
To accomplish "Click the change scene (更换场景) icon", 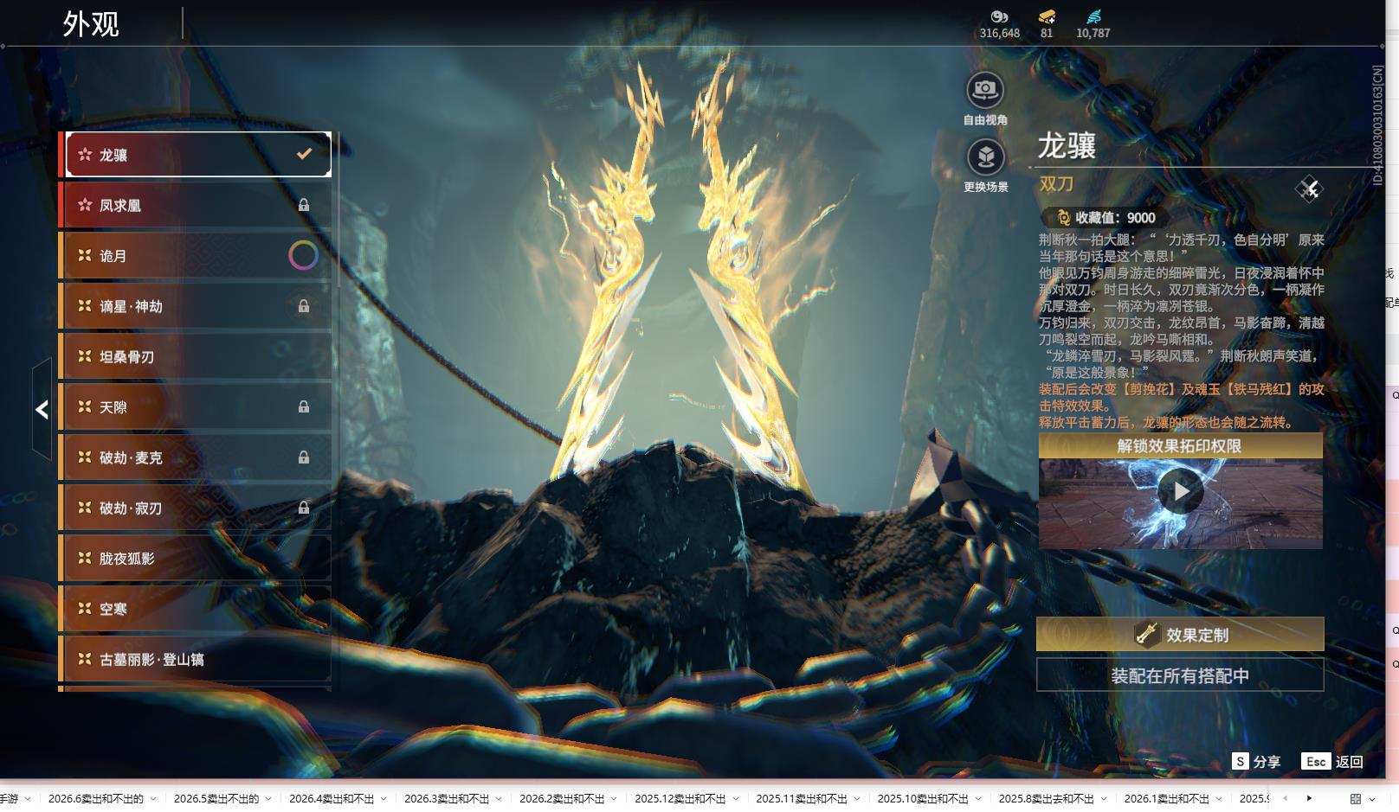I will [985, 157].
